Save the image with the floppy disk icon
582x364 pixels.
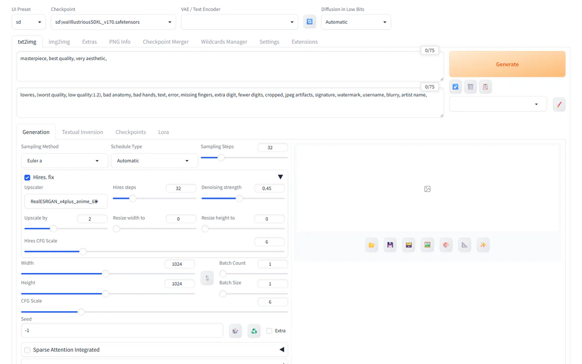[x=390, y=245]
